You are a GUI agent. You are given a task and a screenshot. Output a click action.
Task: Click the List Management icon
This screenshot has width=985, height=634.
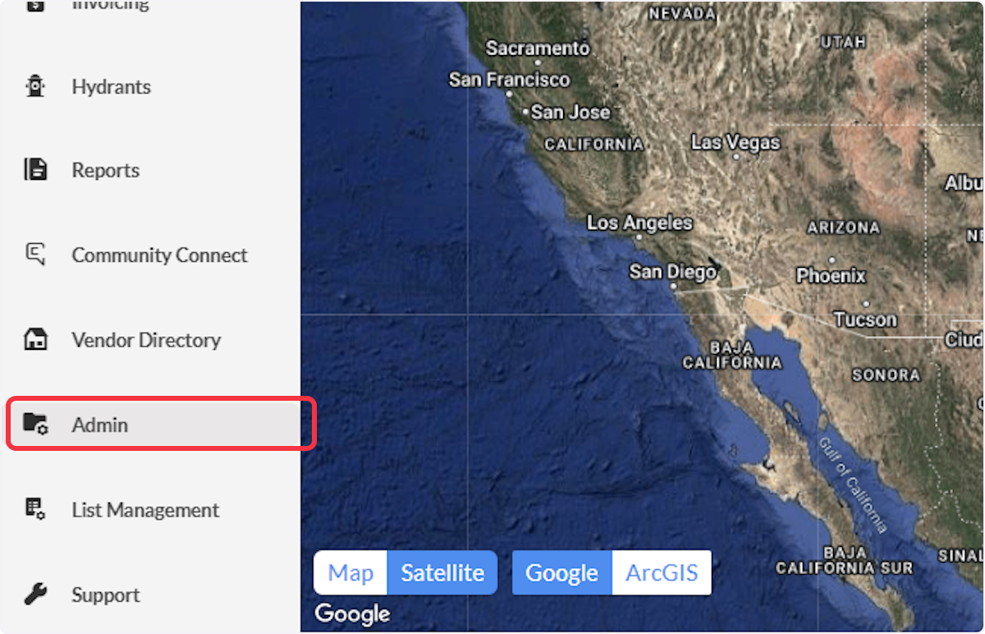pos(35,509)
